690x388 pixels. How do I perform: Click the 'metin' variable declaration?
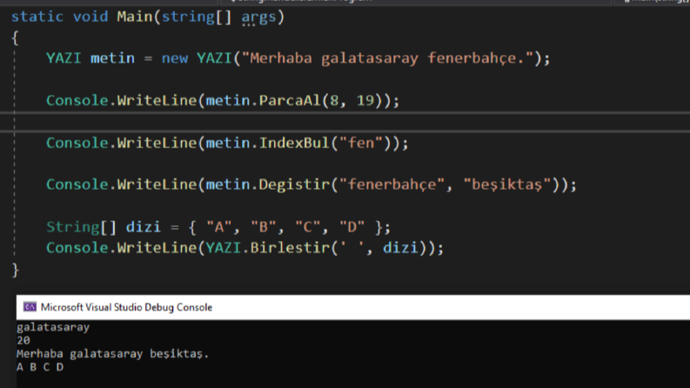(112, 58)
